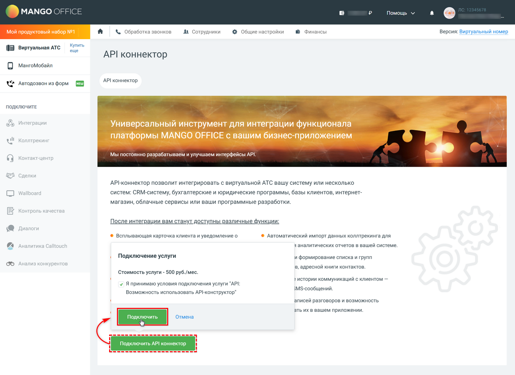Open Контроль качества sidebar item

pos(45,211)
